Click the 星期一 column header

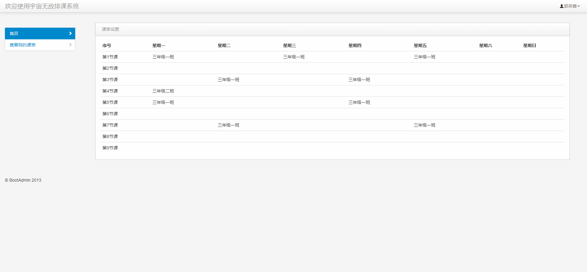coord(159,45)
